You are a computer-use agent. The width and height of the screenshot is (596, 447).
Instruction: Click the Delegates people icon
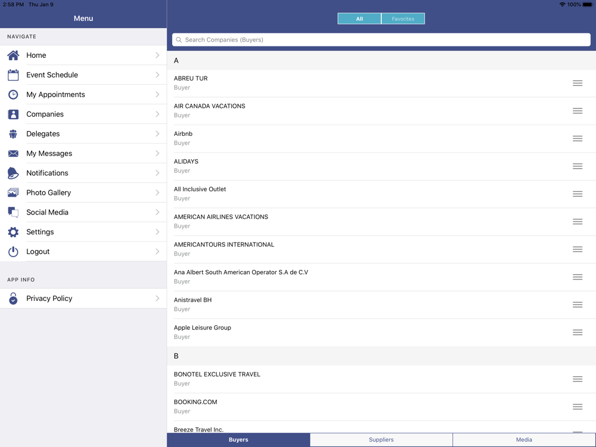pyautogui.click(x=13, y=134)
